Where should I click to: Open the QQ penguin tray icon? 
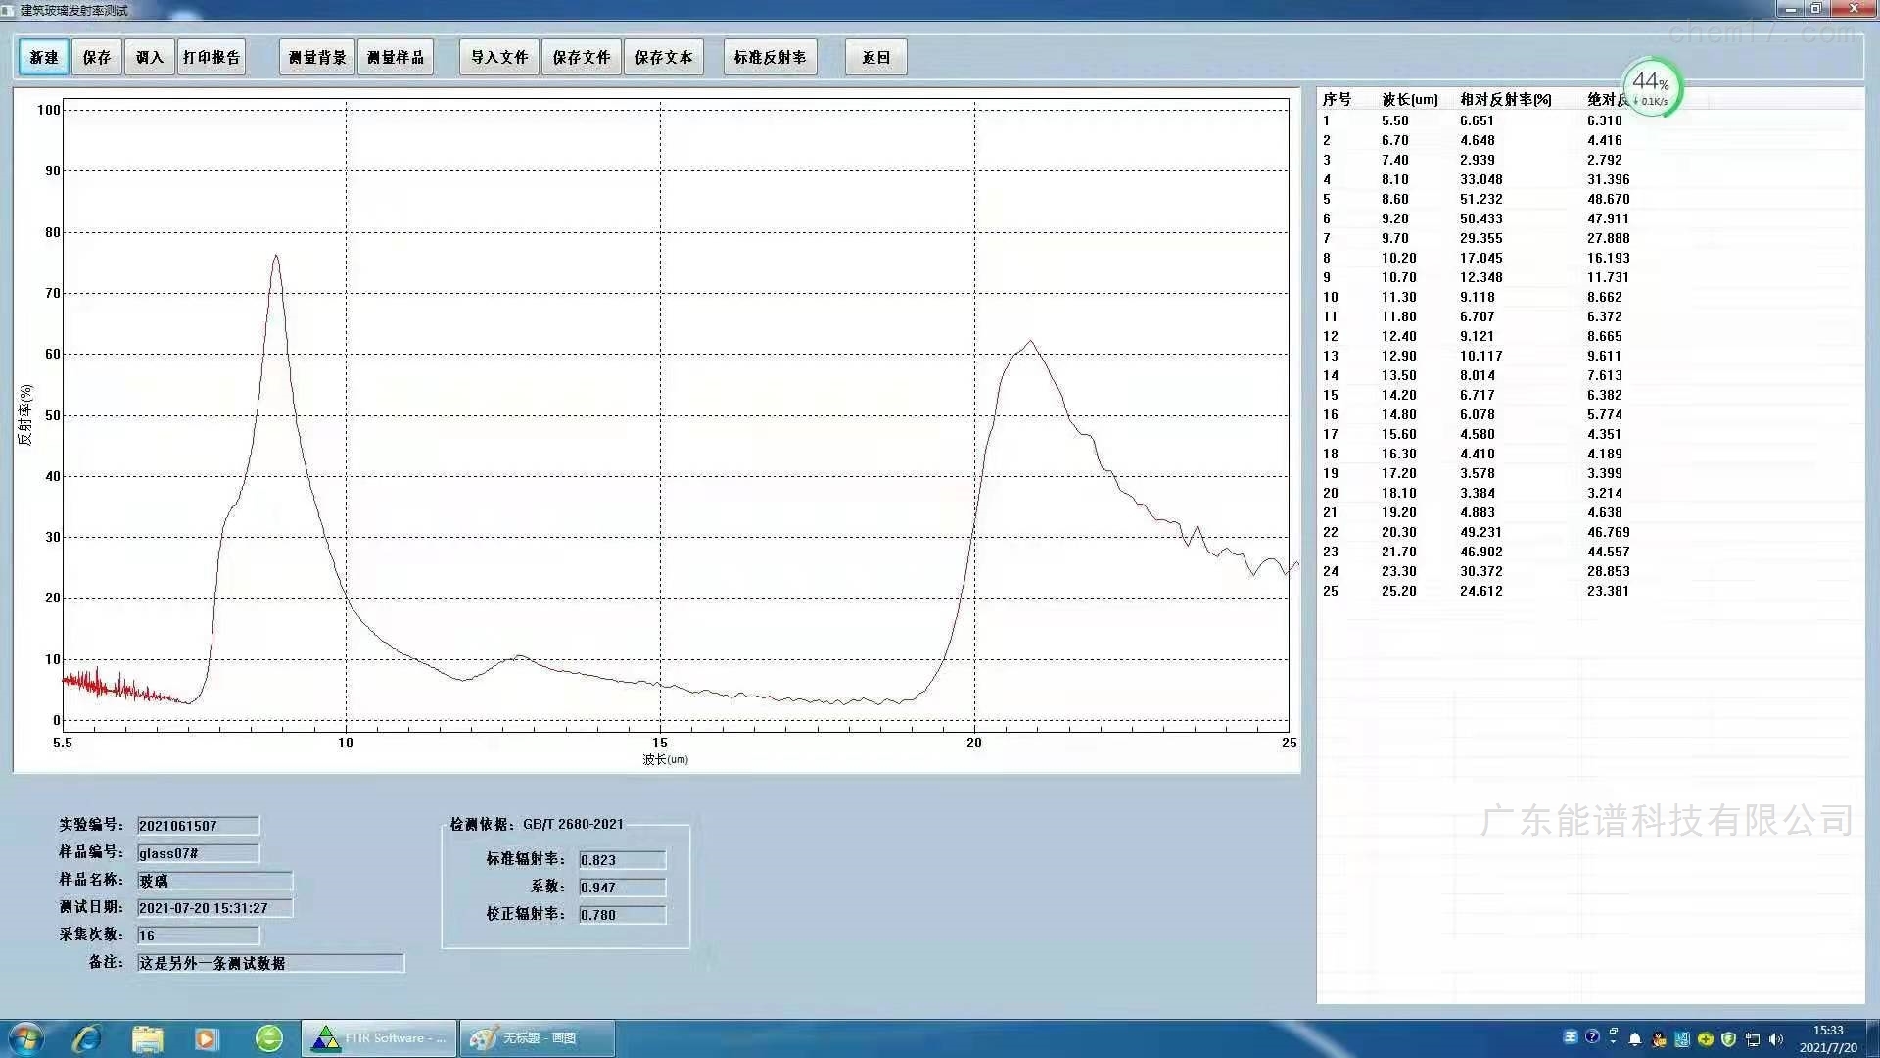pos(1658,1039)
